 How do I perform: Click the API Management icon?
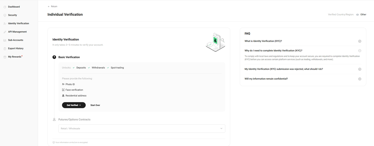[5, 32]
